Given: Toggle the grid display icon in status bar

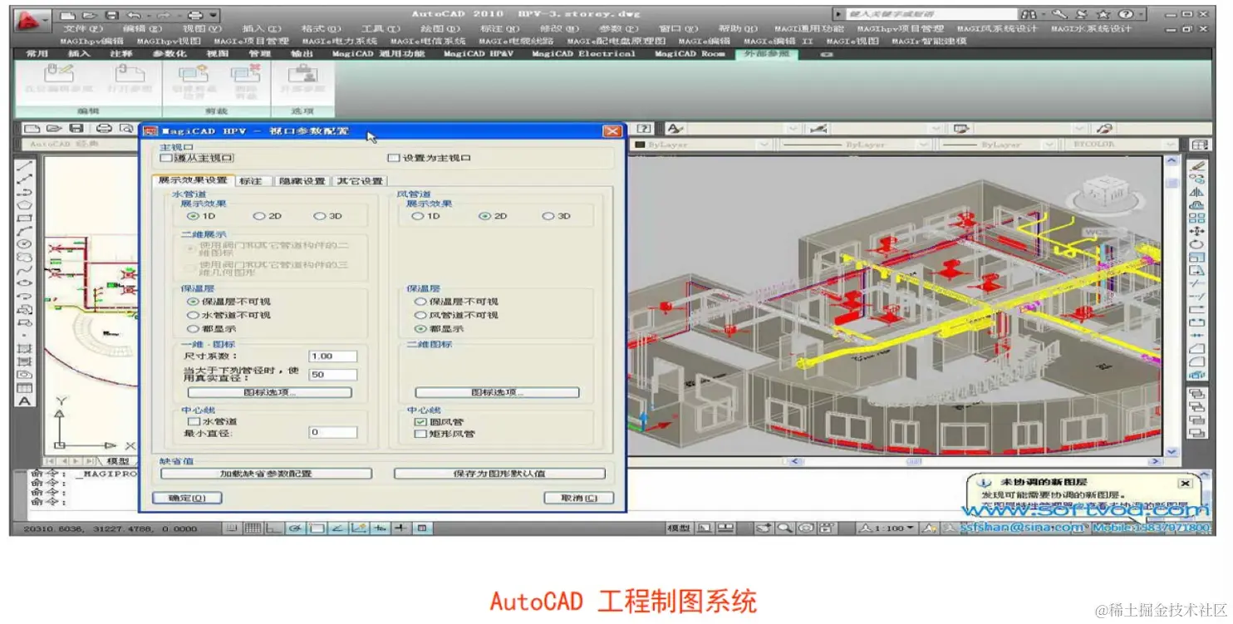Looking at the screenshot, I should click(x=252, y=528).
